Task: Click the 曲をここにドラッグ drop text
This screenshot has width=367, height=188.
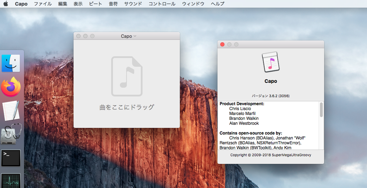Action: coord(127,107)
